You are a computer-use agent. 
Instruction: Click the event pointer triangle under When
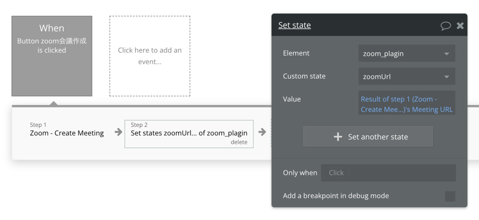[x=53, y=103]
